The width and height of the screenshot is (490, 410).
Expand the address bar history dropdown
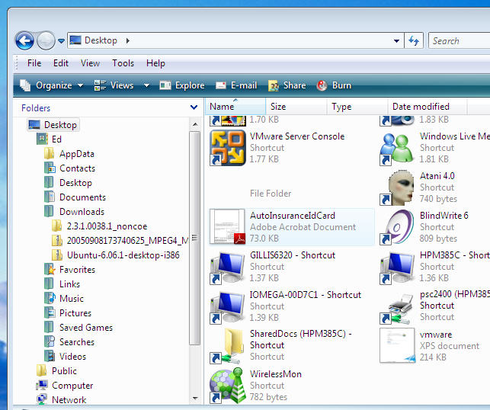396,41
